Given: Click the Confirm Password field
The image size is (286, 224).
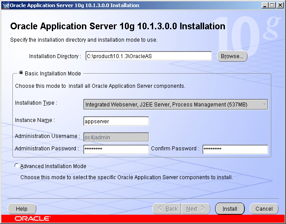Looking at the screenshot, I should tap(235, 149).
